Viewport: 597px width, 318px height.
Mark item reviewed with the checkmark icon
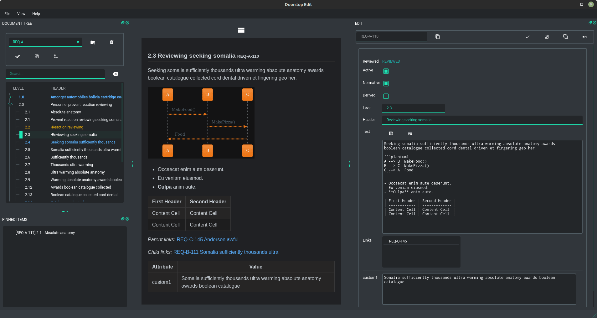coord(528,37)
